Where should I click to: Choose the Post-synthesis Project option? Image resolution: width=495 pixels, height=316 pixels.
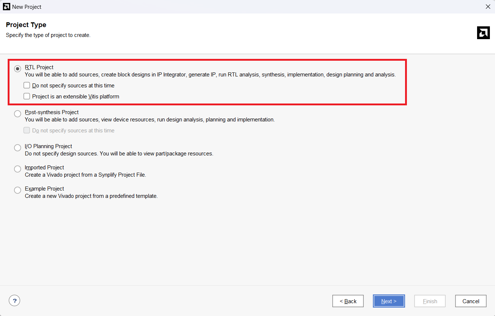tap(18, 114)
